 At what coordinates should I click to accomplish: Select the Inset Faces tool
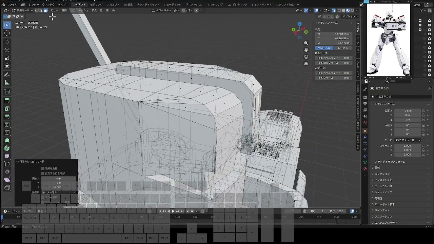pos(7,109)
